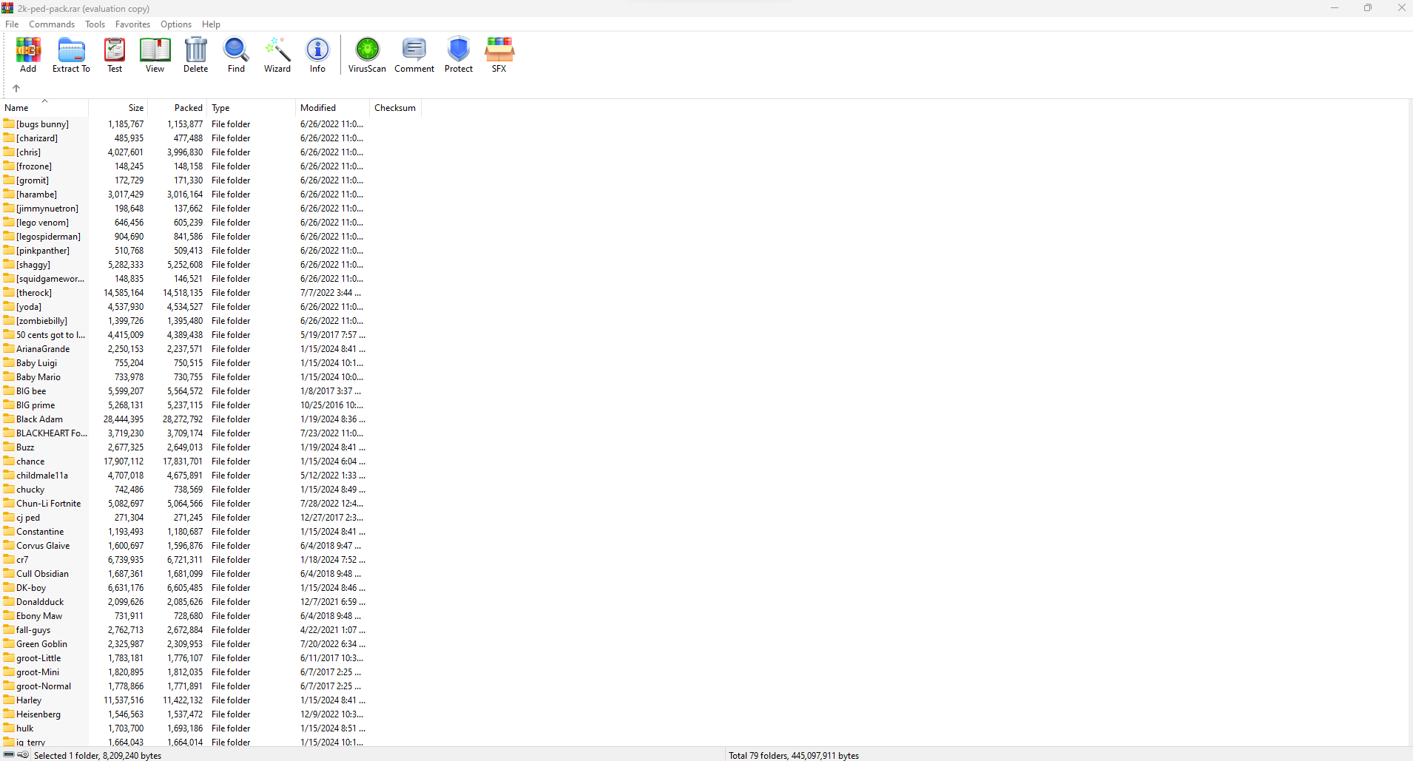
Task: Select the [jimmynuetron] folder name
Action: 47,209
